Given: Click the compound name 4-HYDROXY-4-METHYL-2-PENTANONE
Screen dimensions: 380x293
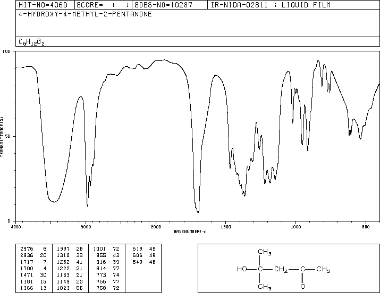Looking at the screenshot, I should point(86,14).
